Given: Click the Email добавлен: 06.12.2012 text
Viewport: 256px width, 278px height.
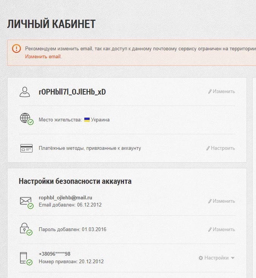Looking at the screenshot, I should [70, 205].
